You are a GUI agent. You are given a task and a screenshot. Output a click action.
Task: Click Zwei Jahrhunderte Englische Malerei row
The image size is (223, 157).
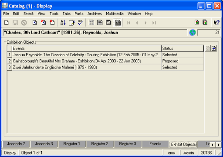tap(87, 67)
